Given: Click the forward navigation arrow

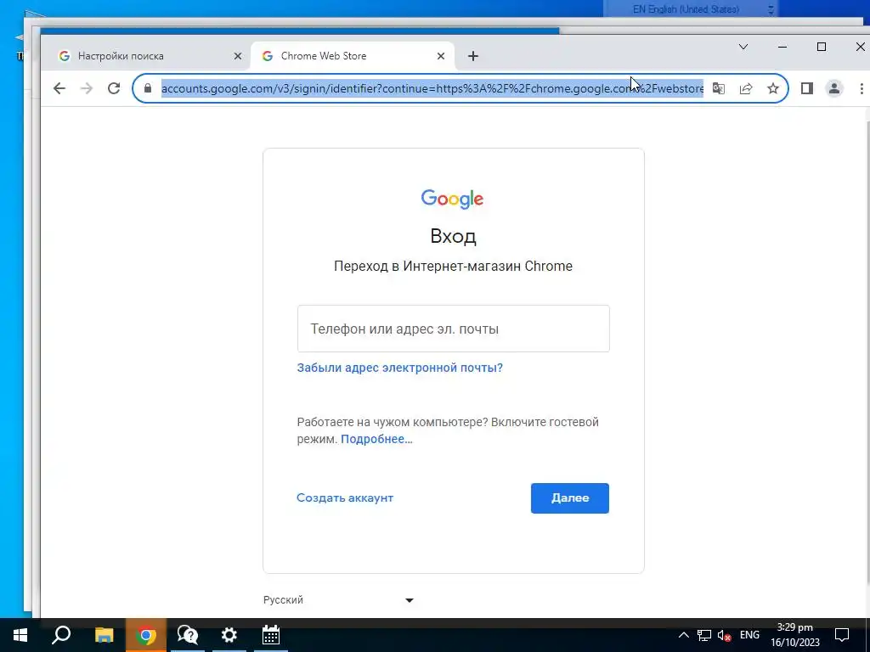Looking at the screenshot, I should tap(87, 88).
